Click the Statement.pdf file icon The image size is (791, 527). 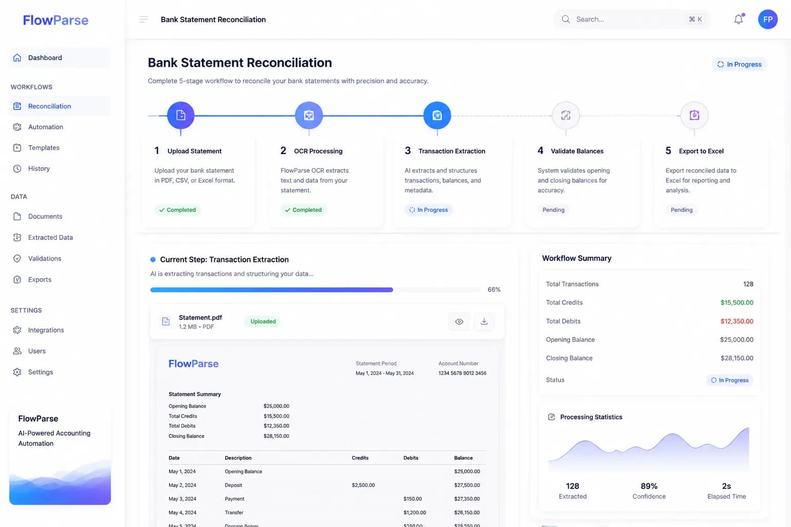[166, 322]
